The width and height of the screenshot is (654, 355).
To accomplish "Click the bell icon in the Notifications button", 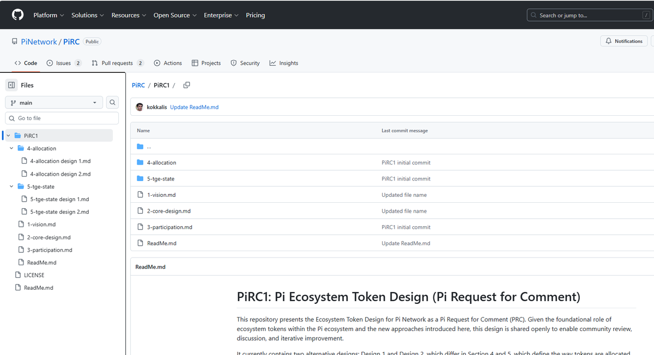I will [x=609, y=41].
